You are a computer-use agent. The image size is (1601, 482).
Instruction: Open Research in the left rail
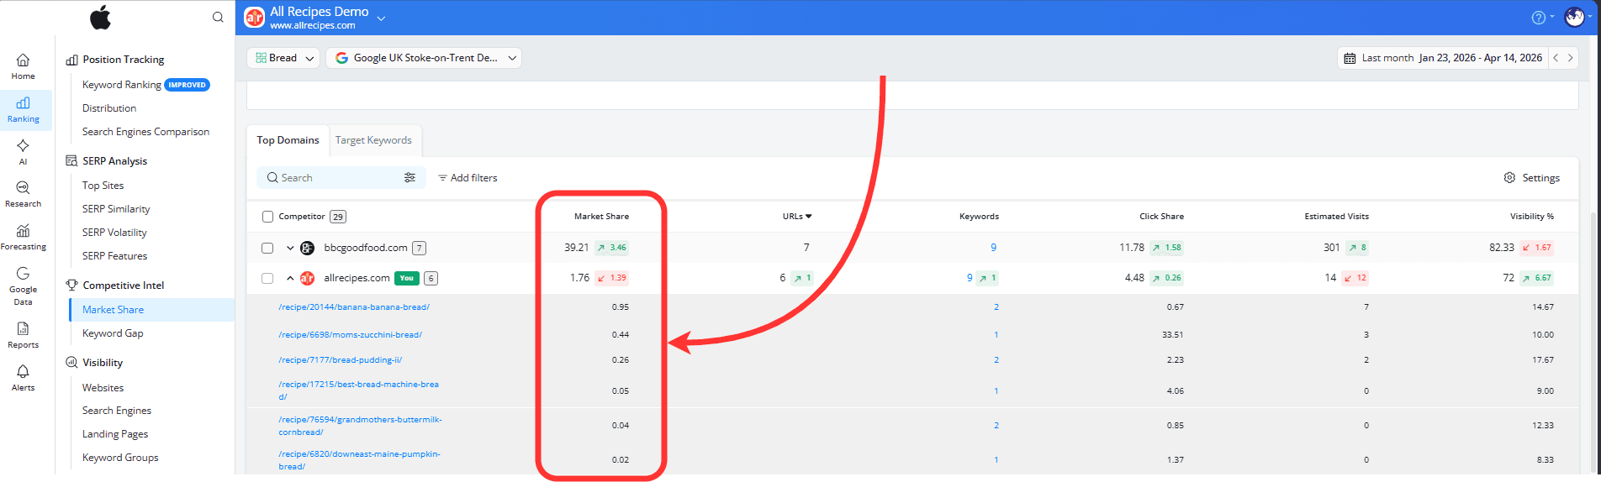coord(23,194)
